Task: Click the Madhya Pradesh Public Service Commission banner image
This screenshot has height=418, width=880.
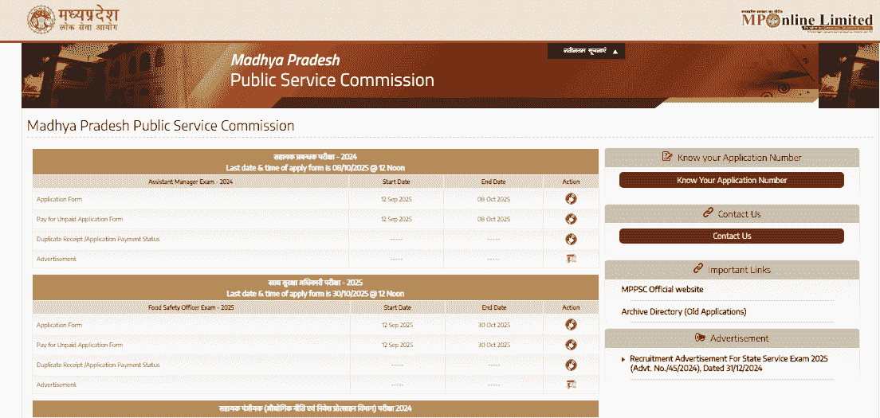Action: [x=450, y=75]
